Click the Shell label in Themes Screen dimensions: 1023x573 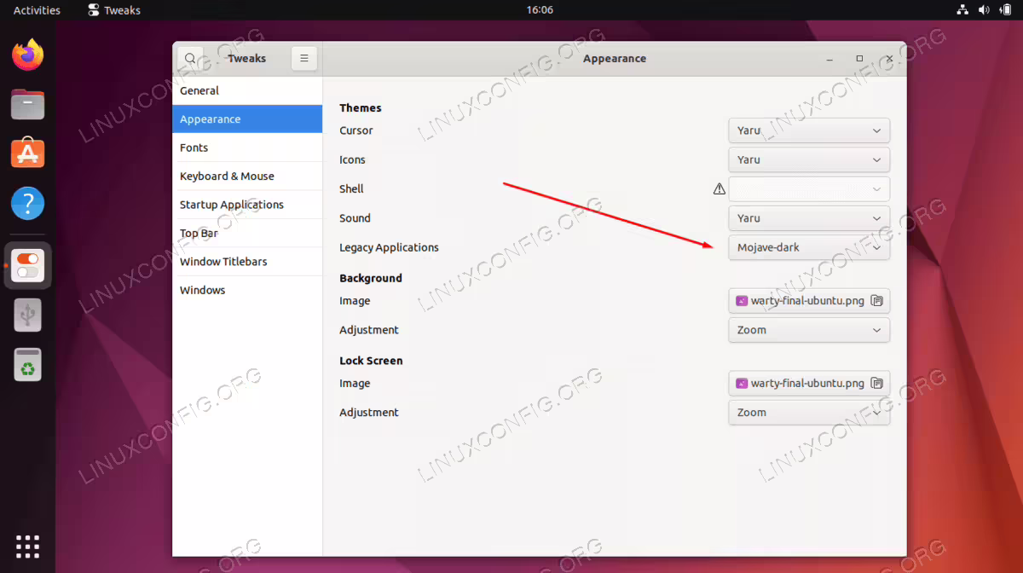pyautogui.click(x=351, y=189)
